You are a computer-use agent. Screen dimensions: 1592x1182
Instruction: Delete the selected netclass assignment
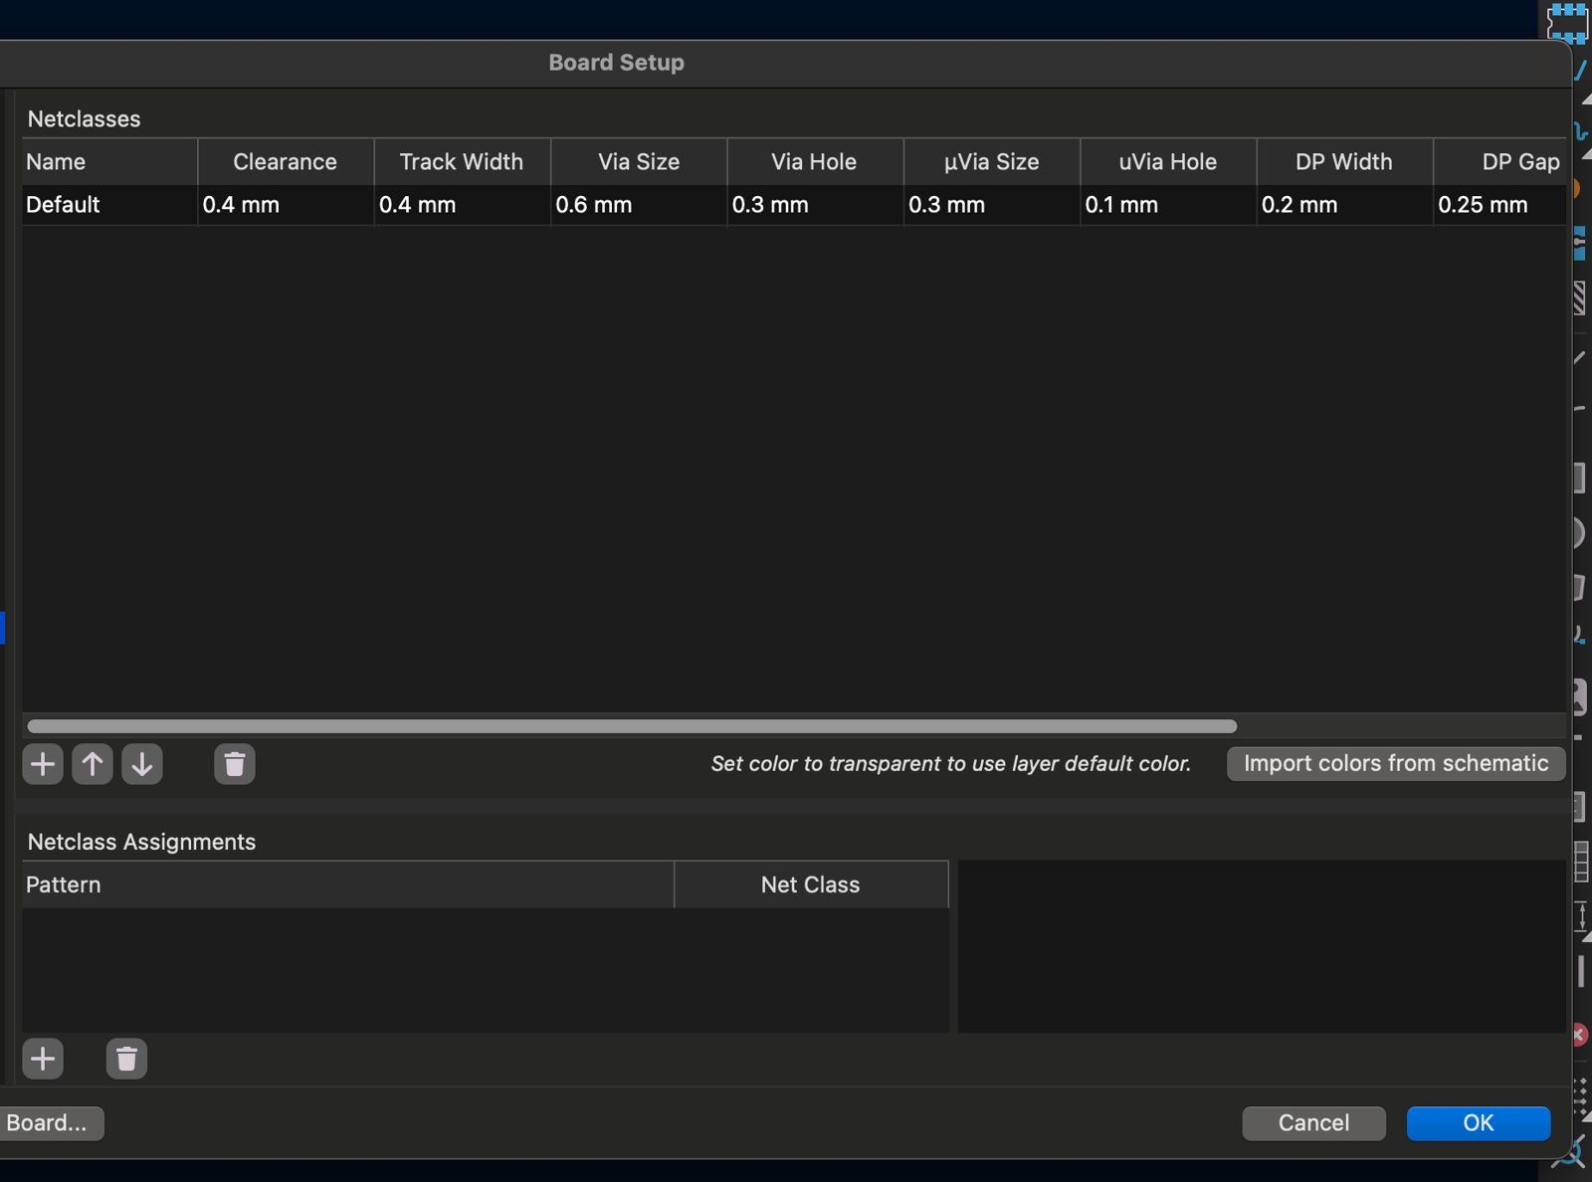coord(126,1059)
